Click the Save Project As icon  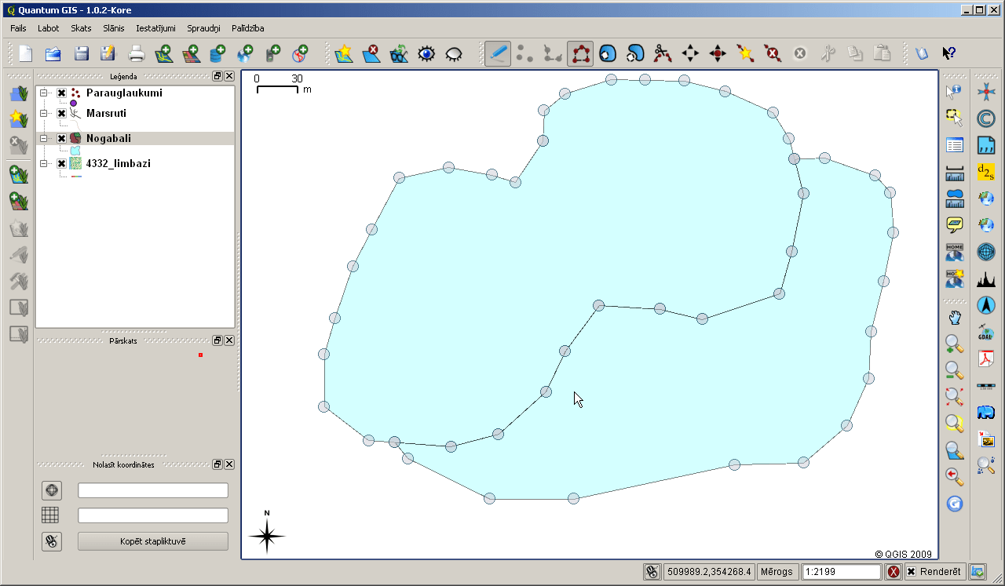pos(108,53)
